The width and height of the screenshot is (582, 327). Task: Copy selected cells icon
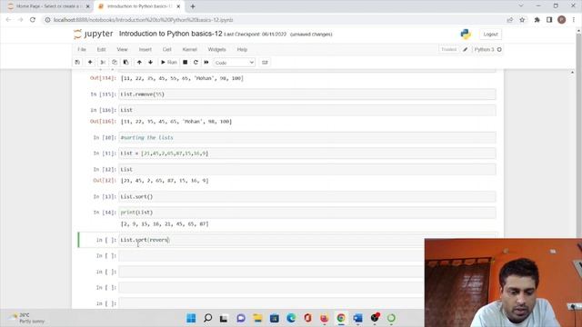tap(115, 63)
